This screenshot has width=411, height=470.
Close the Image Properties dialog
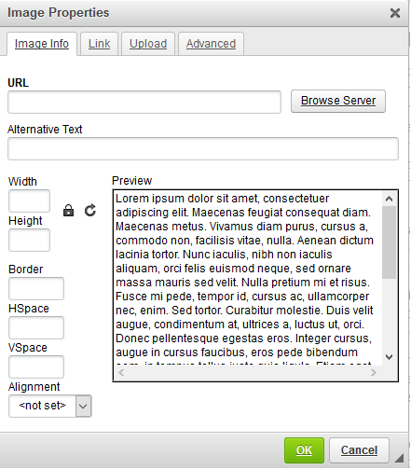(395, 13)
